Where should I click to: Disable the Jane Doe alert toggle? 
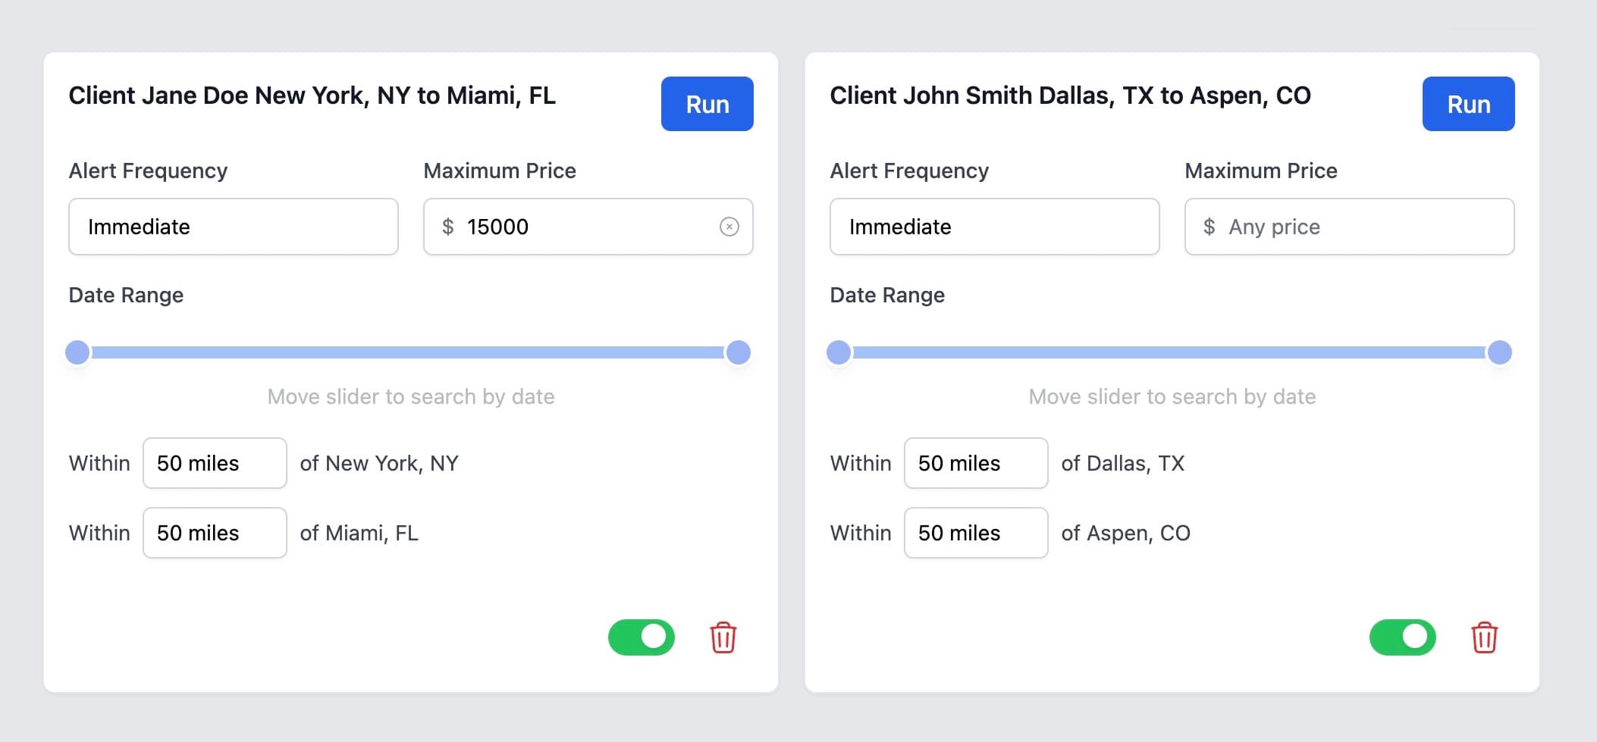[642, 637]
